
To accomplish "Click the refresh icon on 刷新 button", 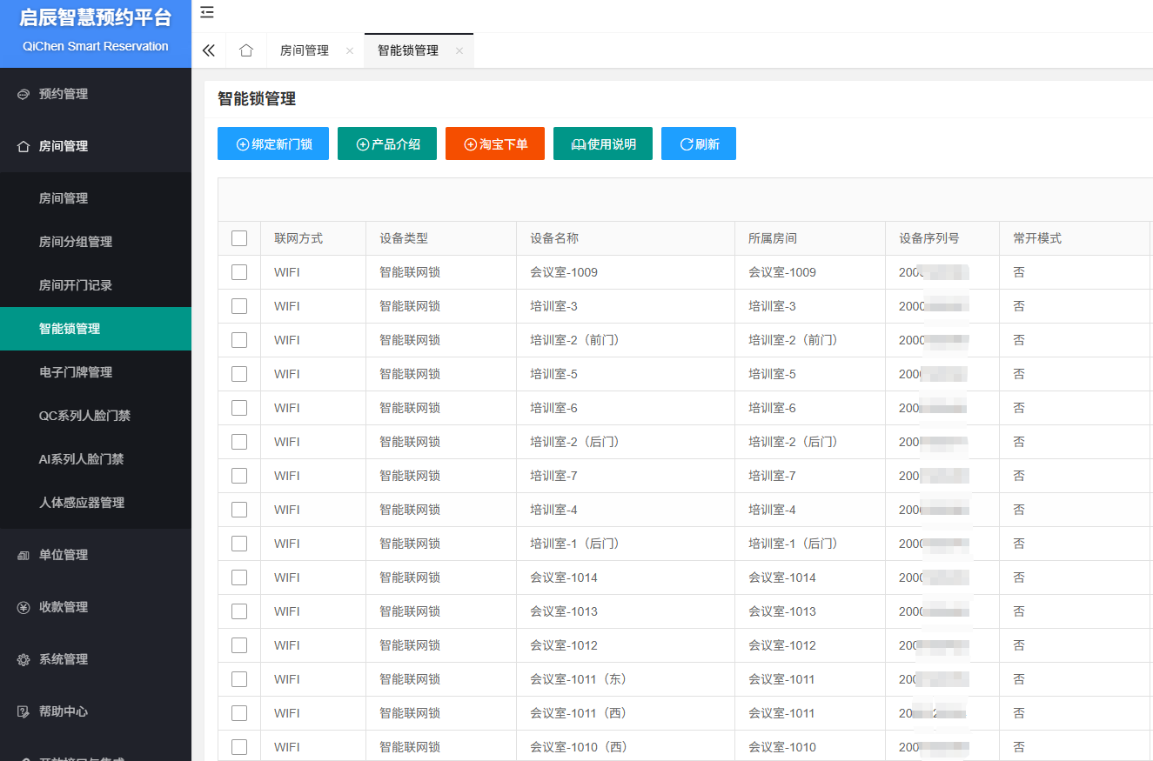I will click(686, 144).
